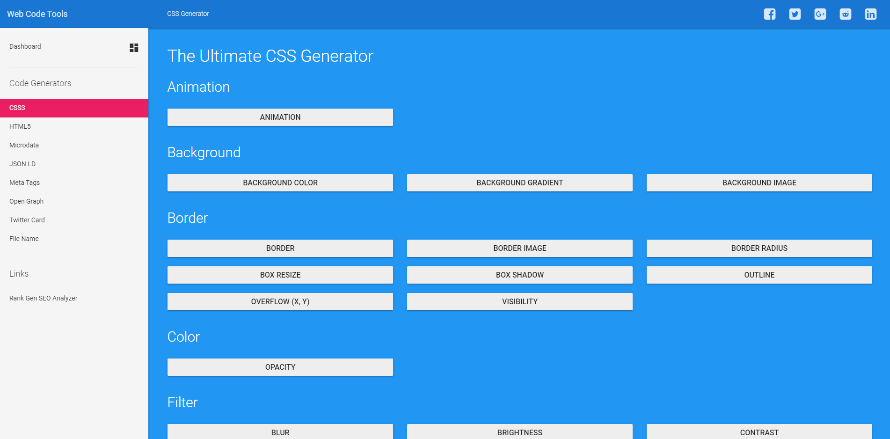
Task: Open the Background Color generator
Action: (x=280, y=183)
